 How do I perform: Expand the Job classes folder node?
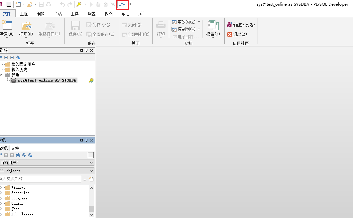[x=1, y=214]
